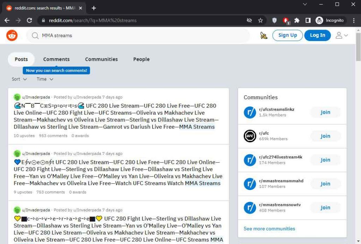Image resolution: width=361 pixels, height=244 pixels.
Task: Click the Sign Up button
Action: (x=287, y=35)
